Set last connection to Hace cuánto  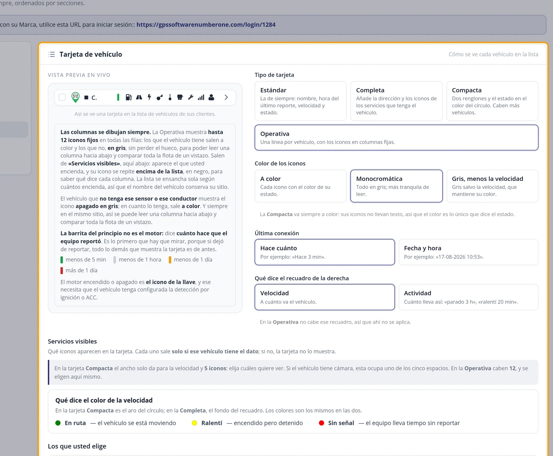pos(325,252)
